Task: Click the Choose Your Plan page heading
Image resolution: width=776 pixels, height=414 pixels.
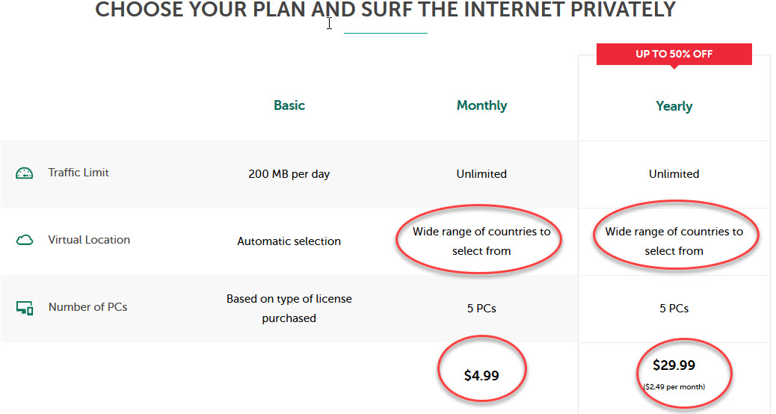Action: (x=386, y=10)
